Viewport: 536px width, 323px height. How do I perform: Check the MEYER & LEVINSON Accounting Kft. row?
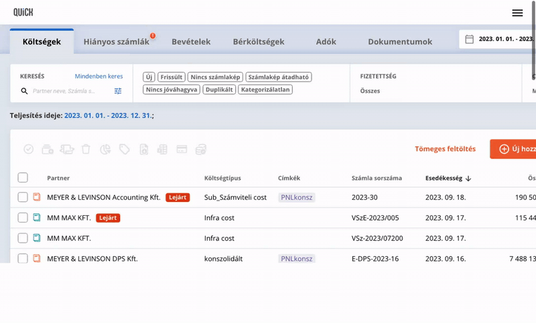click(x=23, y=197)
